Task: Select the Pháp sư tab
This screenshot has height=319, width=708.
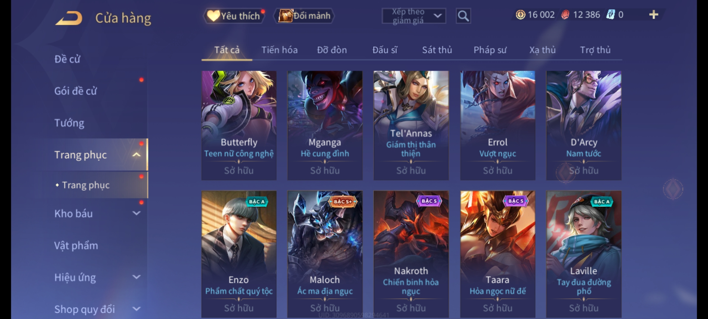Action: [490, 50]
